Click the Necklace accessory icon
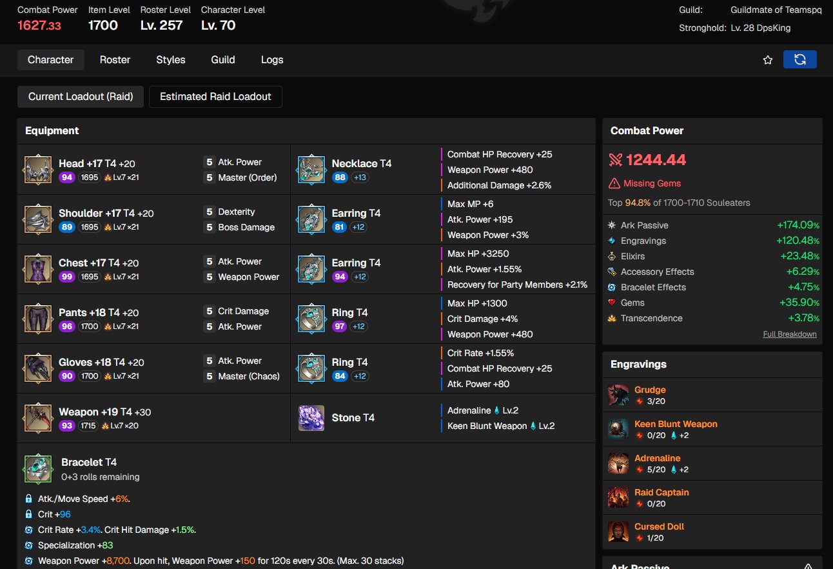 point(311,170)
